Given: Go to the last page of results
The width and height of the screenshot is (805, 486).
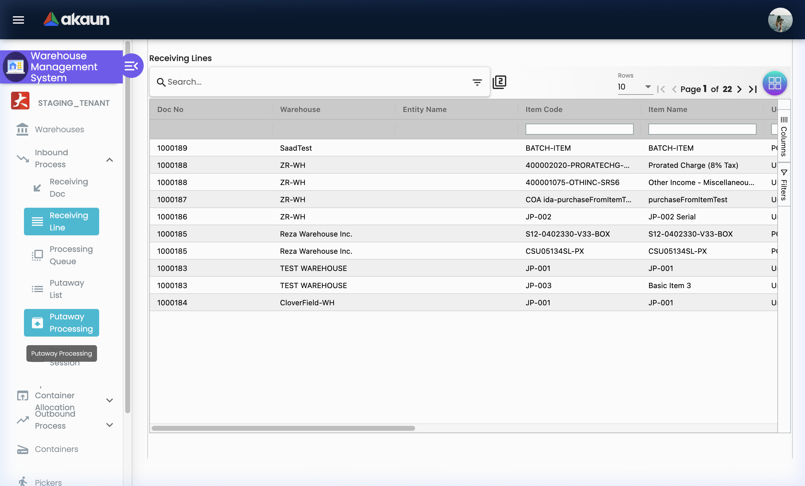Looking at the screenshot, I should (752, 89).
